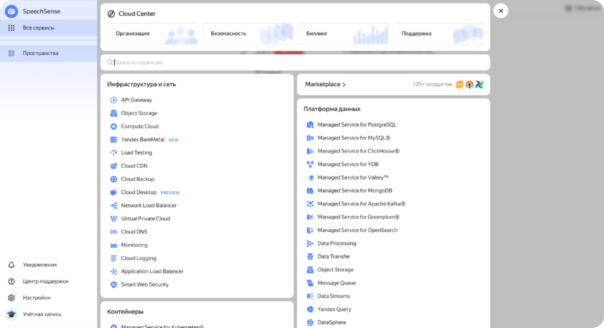
Task: Click the Data Transfer icon
Action: pyautogui.click(x=310, y=256)
